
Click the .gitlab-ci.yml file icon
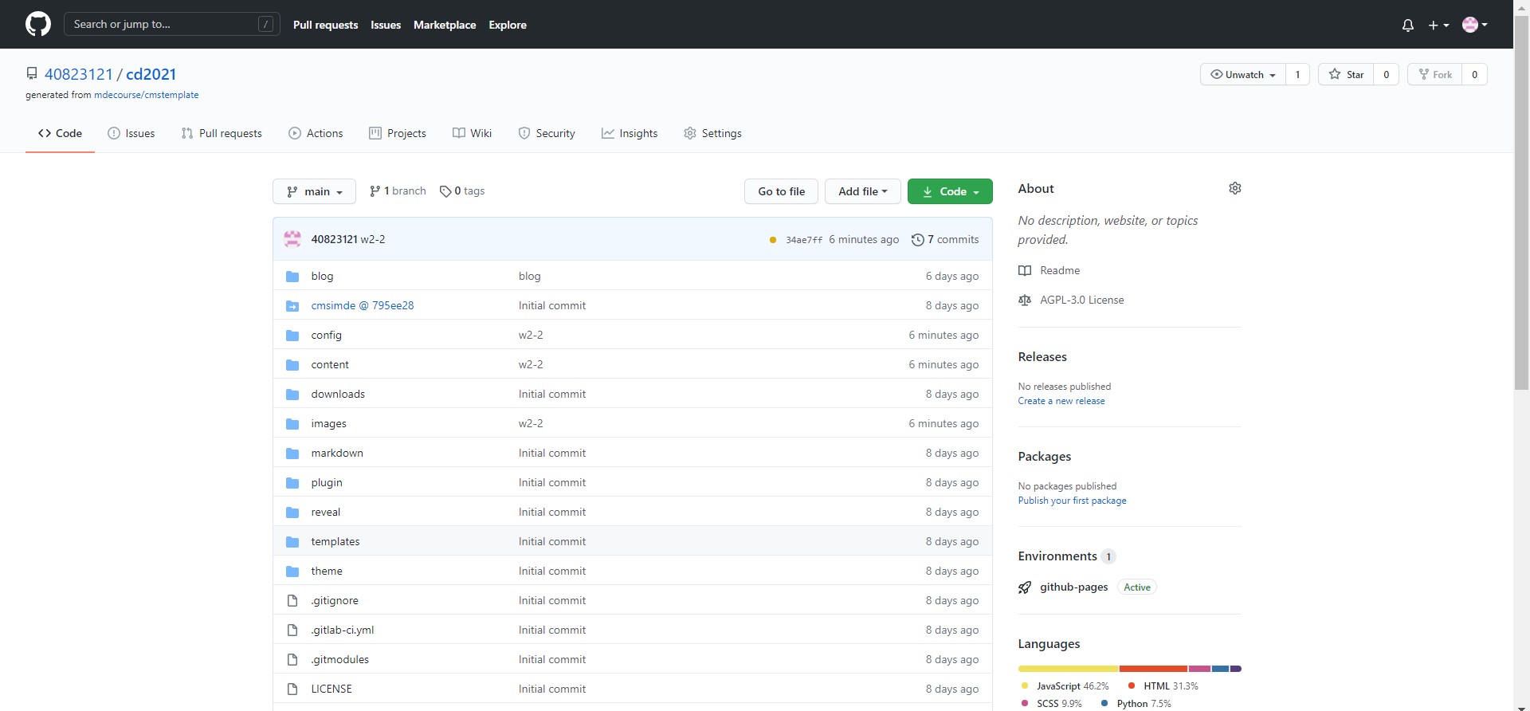pos(292,630)
